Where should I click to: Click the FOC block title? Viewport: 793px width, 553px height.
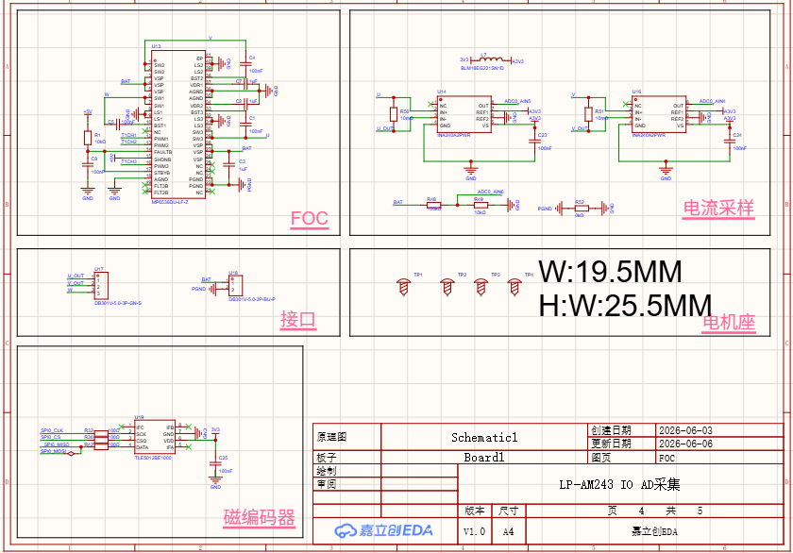pyautogui.click(x=310, y=219)
